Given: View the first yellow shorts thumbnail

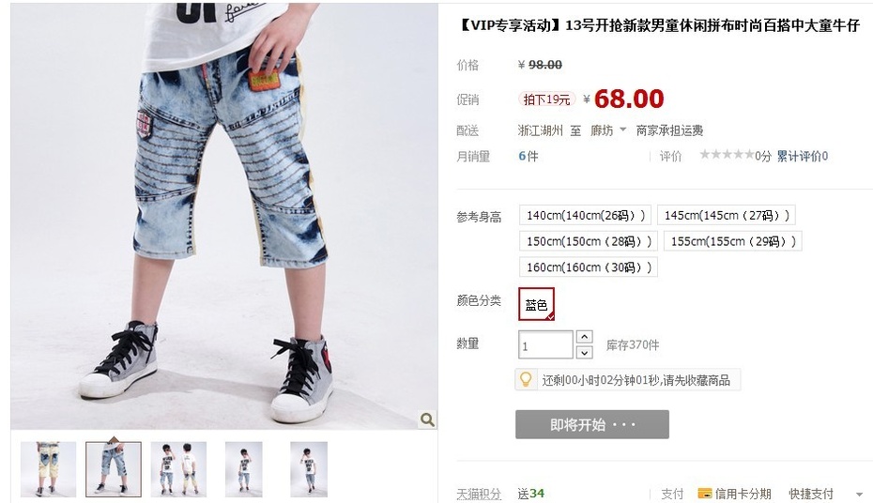Looking at the screenshot, I should (x=49, y=469).
